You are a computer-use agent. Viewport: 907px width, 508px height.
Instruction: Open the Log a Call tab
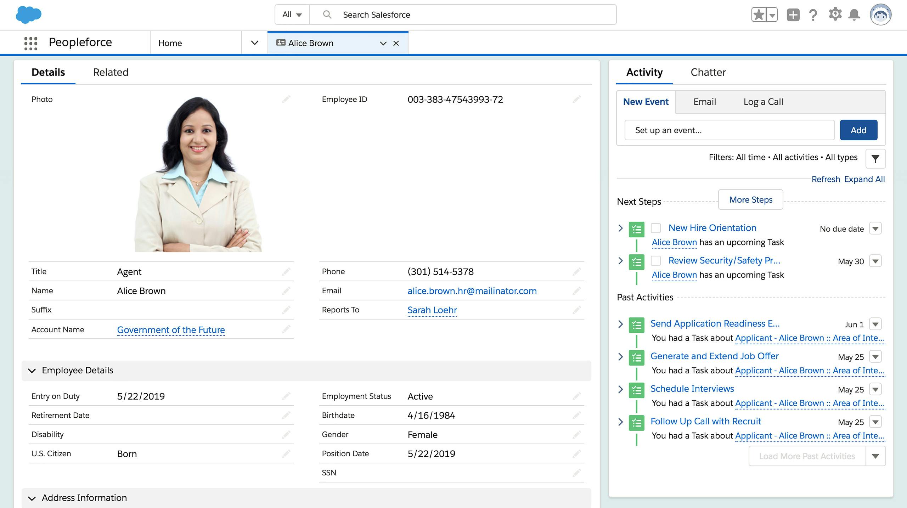point(763,102)
